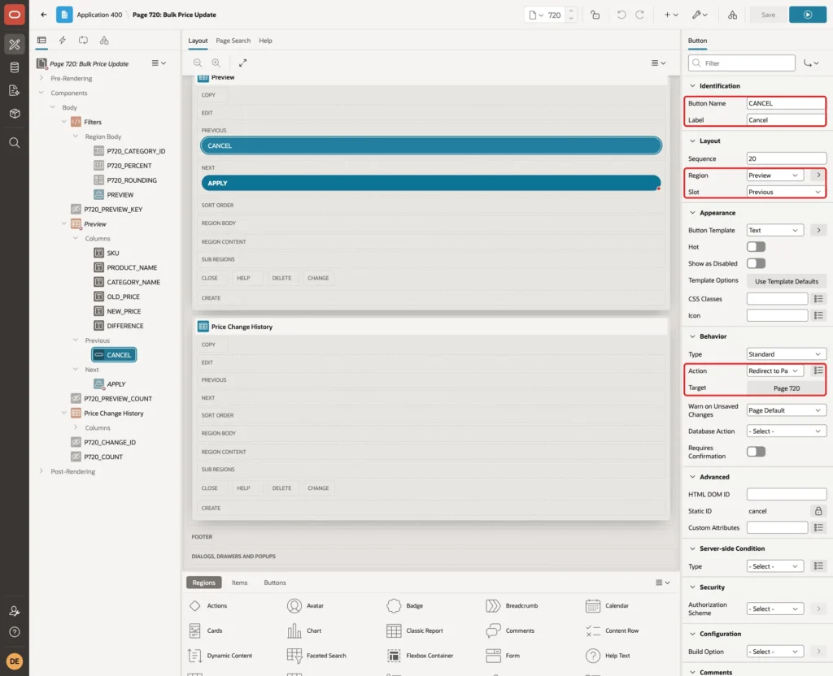Select APPLY node in the tree
Image resolution: width=833 pixels, height=676 pixels.
pos(116,383)
